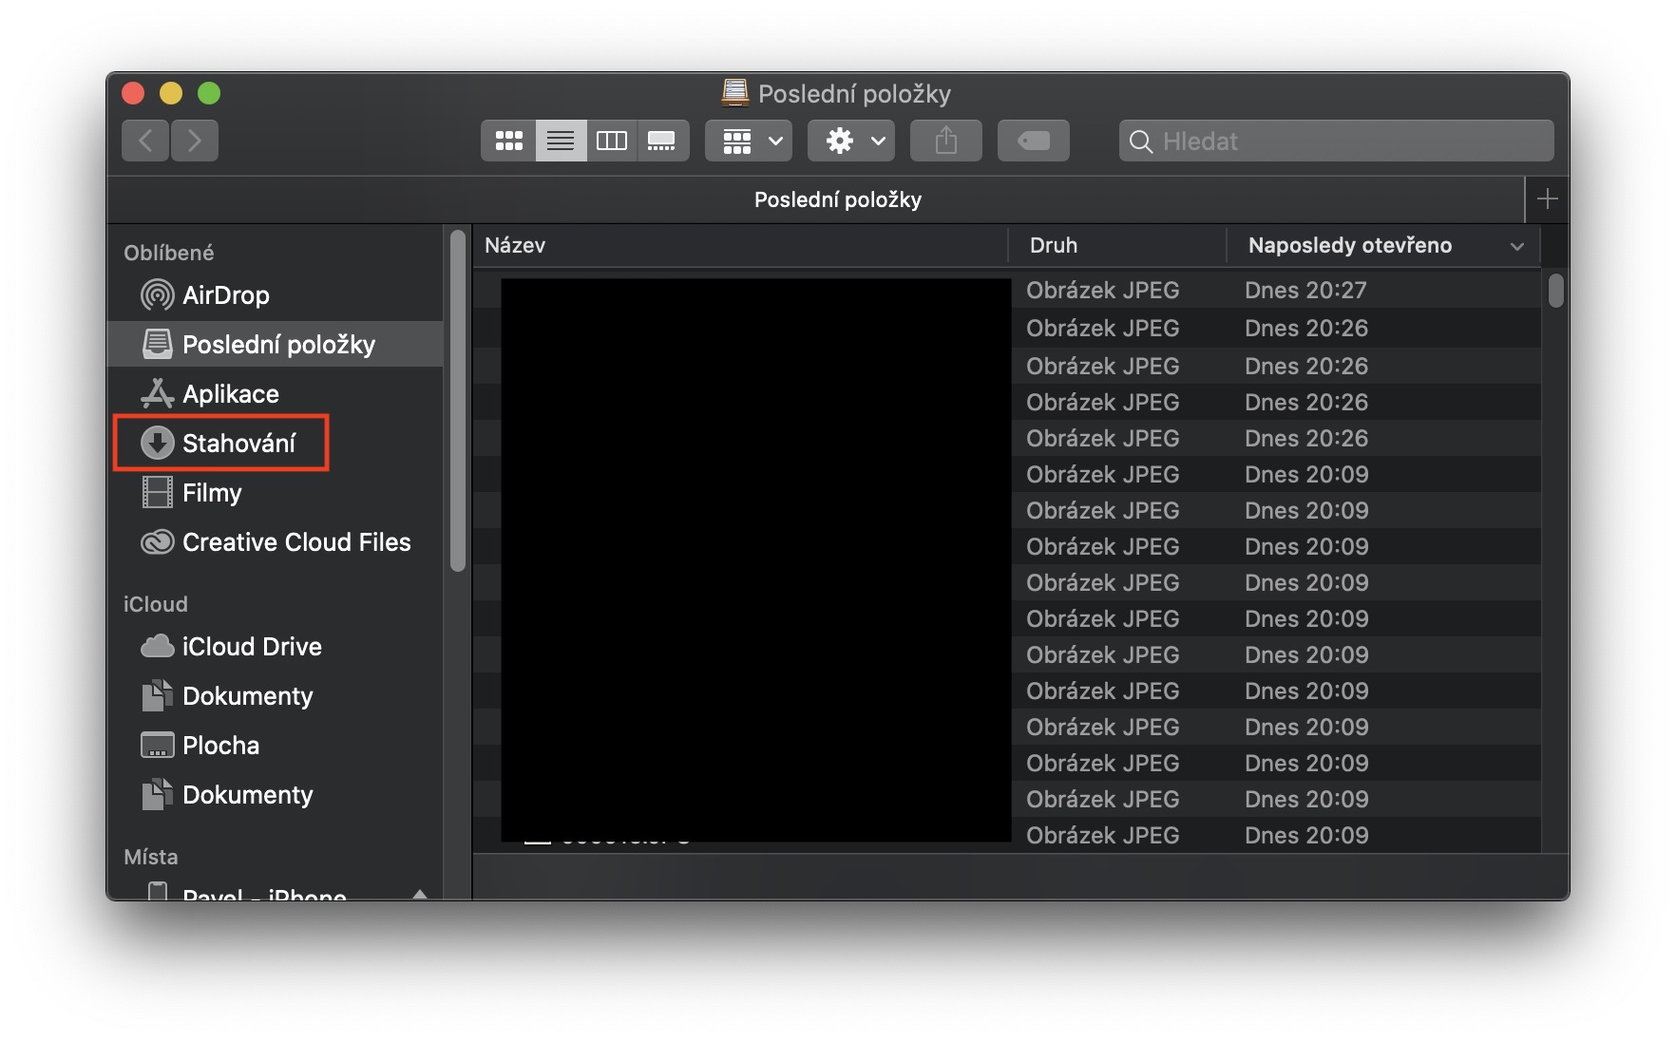Select the Poslední položky tab in tab bar
The image size is (1676, 1041).
click(815, 199)
